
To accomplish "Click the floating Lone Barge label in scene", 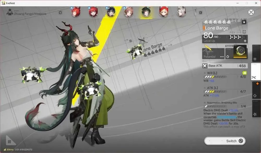I will [152, 47].
